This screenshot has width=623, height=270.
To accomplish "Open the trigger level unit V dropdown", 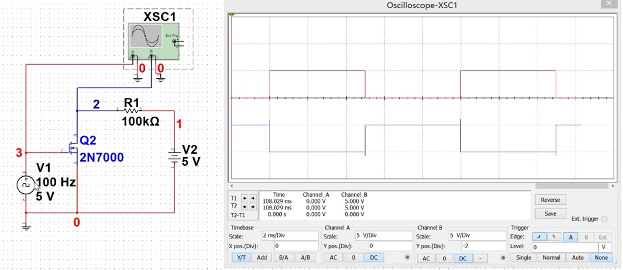I will pos(604,247).
